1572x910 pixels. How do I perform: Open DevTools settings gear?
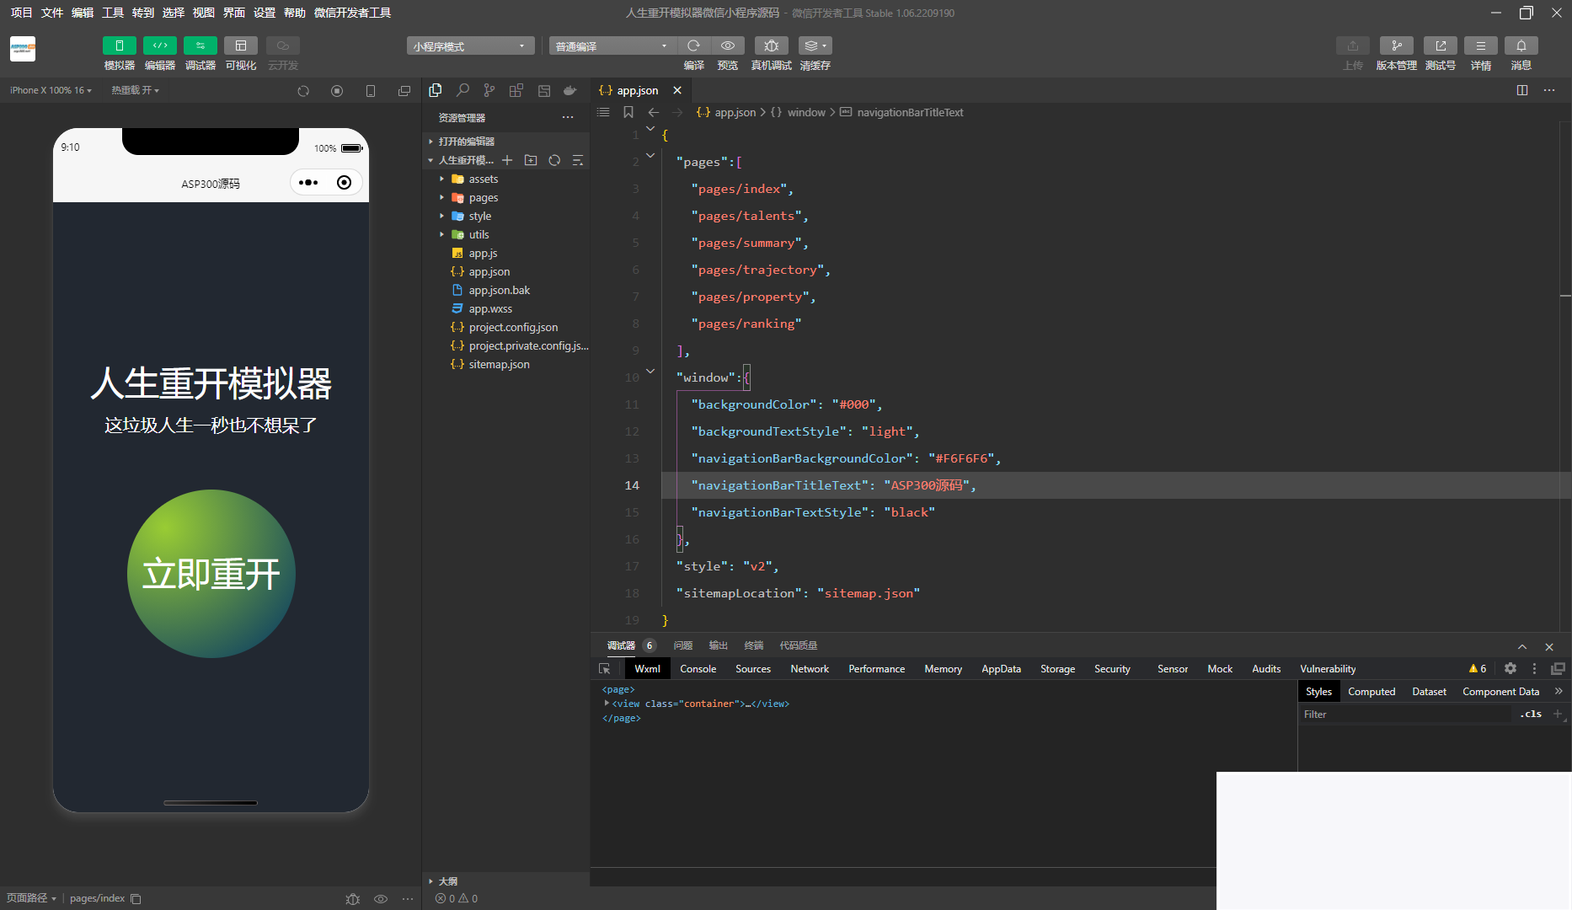click(x=1511, y=668)
